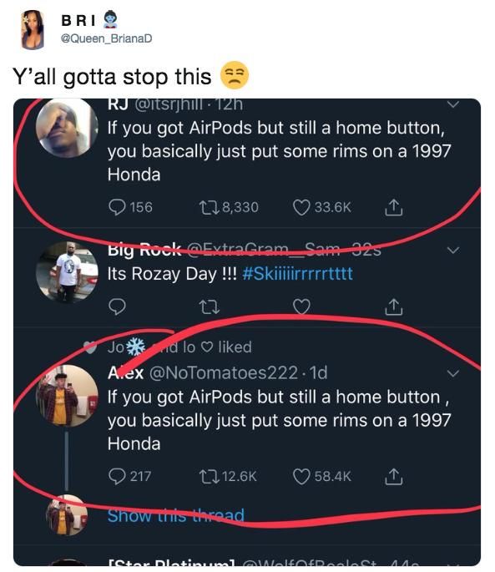This screenshot has width=495, height=572.
Task: Open the Show this thread link
Action: pos(176,515)
